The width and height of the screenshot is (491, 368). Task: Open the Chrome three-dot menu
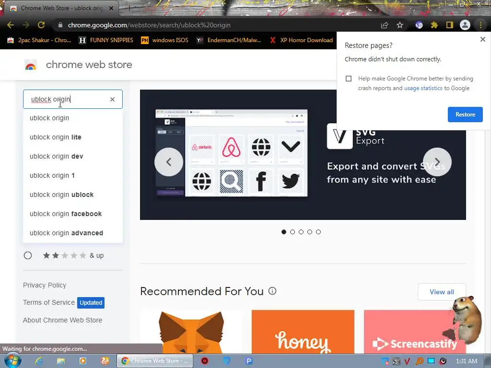(480, 25)
